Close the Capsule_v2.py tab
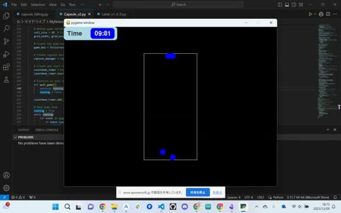Image resolution: width=341 pixels, height=213 pixels. (x=89, y=14)
